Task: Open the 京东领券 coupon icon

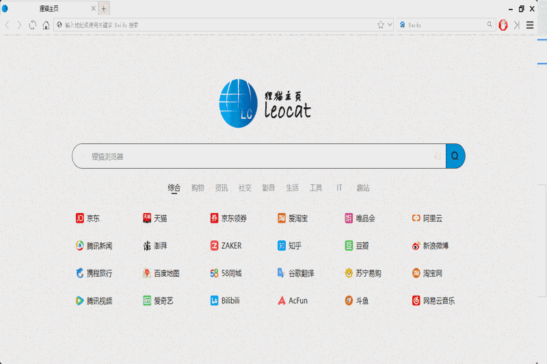Action: 214,218
